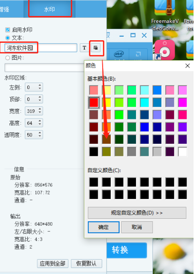195x274 pixels.
Task: Click the original aspect ratio 107:72
Action: 42,192
